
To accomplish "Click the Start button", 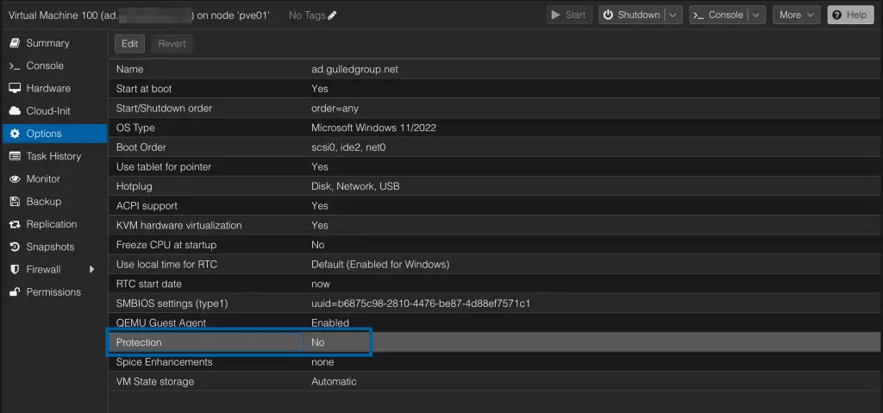I will click(569, 16).
